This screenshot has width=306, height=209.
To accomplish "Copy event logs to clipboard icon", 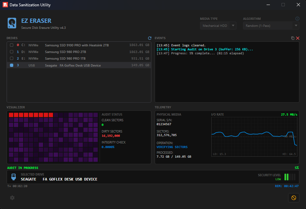I will click(x=292, y=38).
